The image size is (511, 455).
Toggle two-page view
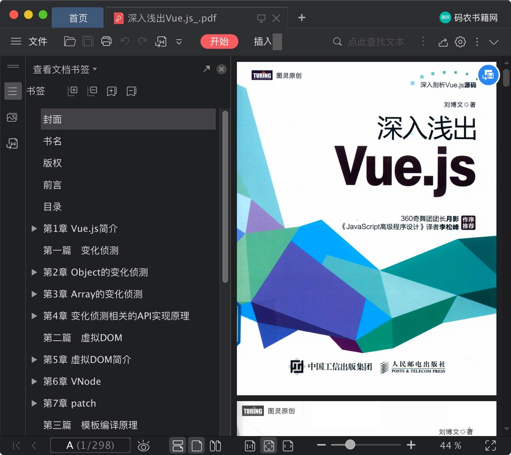pyautogui.click(x=215, y=446)
